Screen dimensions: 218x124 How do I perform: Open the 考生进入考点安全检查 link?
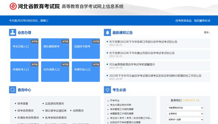[131, 118]
